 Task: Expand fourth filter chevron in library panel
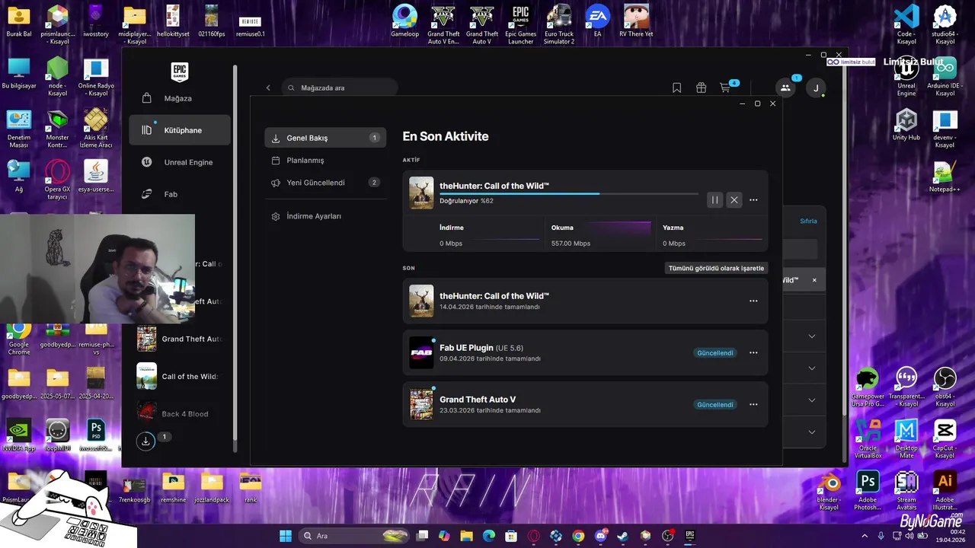(812, 432)
